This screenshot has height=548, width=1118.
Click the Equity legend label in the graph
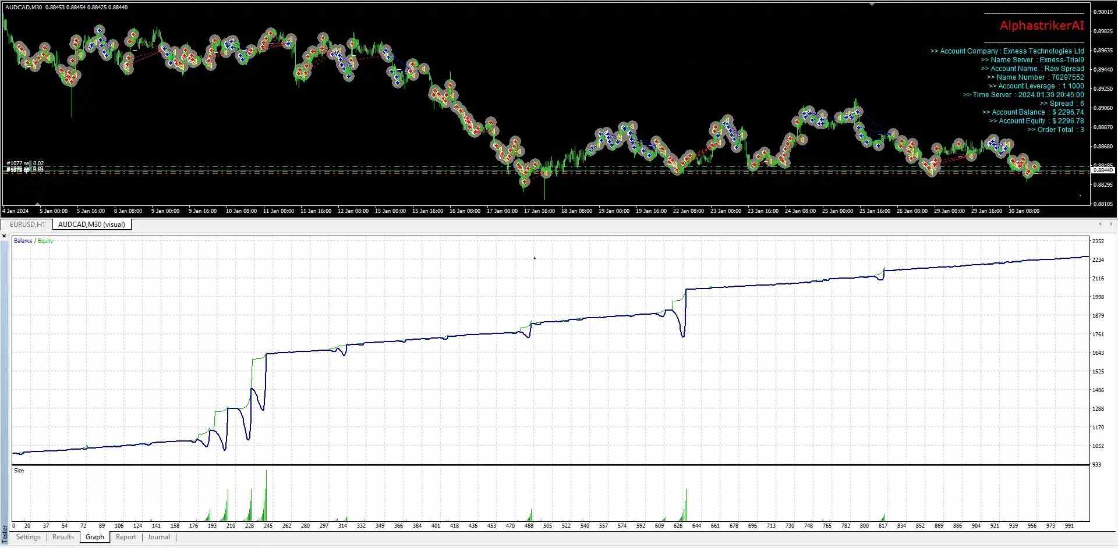(x=45, y=241)
